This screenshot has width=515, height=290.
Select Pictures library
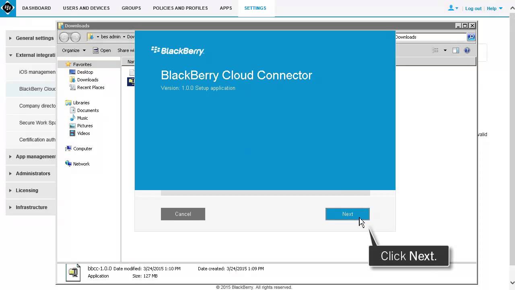(84, 126)
